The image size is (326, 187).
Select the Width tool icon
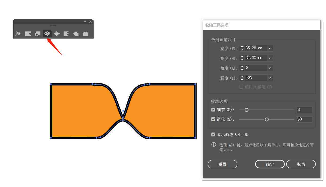click(x=18, y=34)
